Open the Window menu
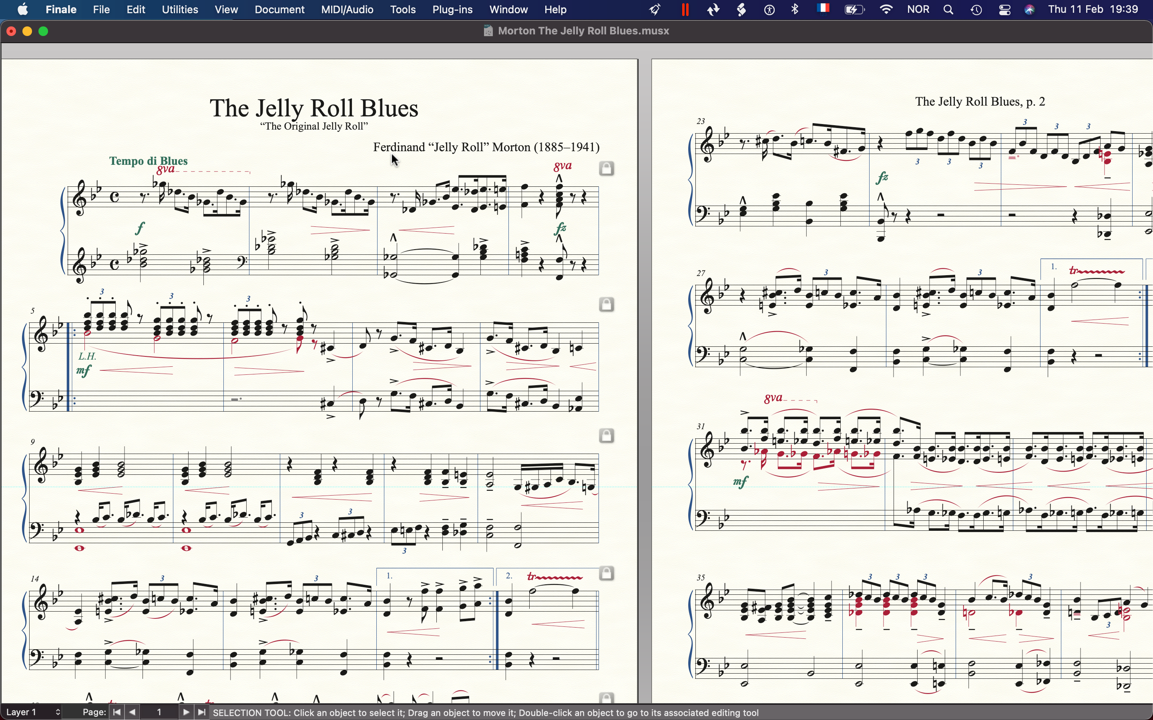This screenshot has height=720, width=1153. tap(509, 10)
